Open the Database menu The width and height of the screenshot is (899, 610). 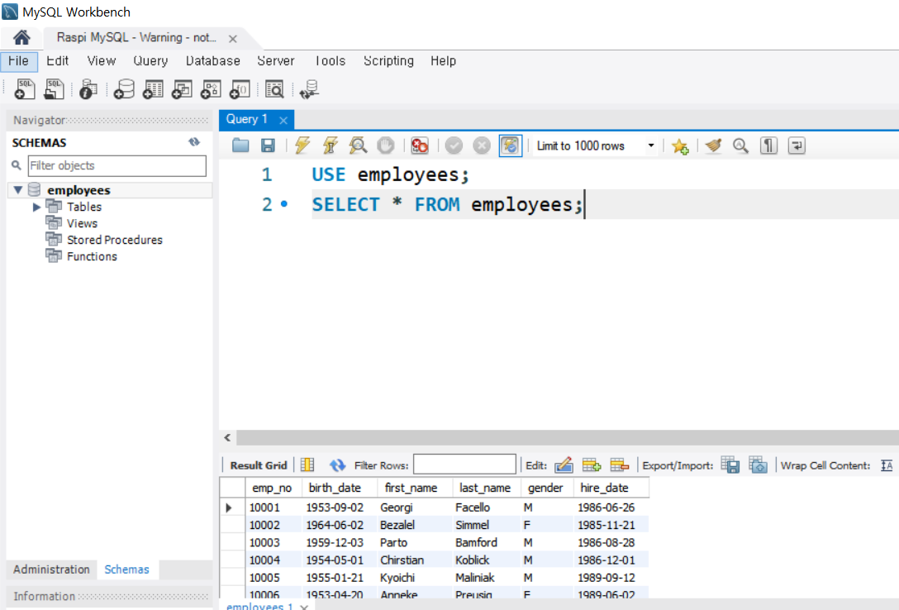click(x=212, y=61)
